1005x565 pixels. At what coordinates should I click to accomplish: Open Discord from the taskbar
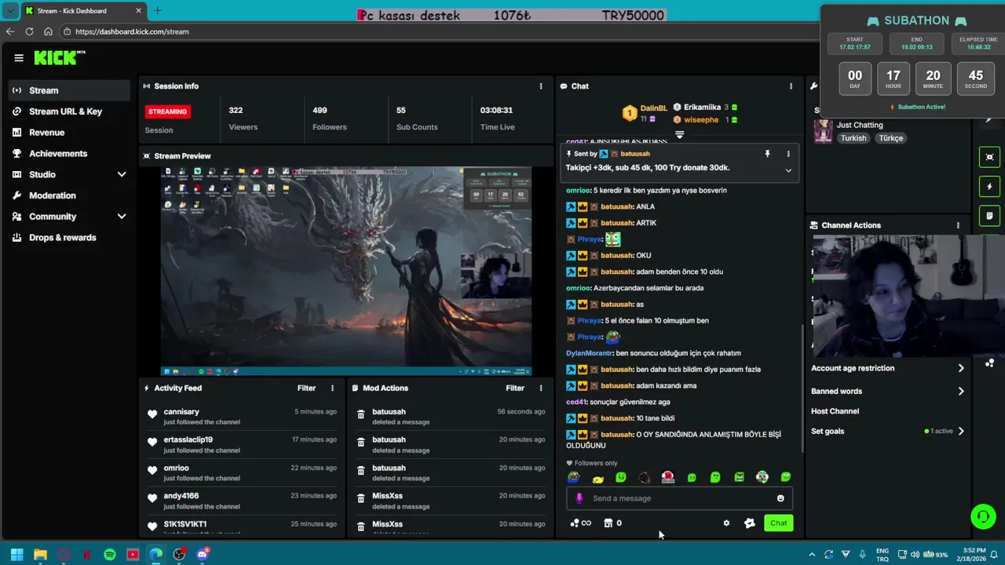coord(203,555)
